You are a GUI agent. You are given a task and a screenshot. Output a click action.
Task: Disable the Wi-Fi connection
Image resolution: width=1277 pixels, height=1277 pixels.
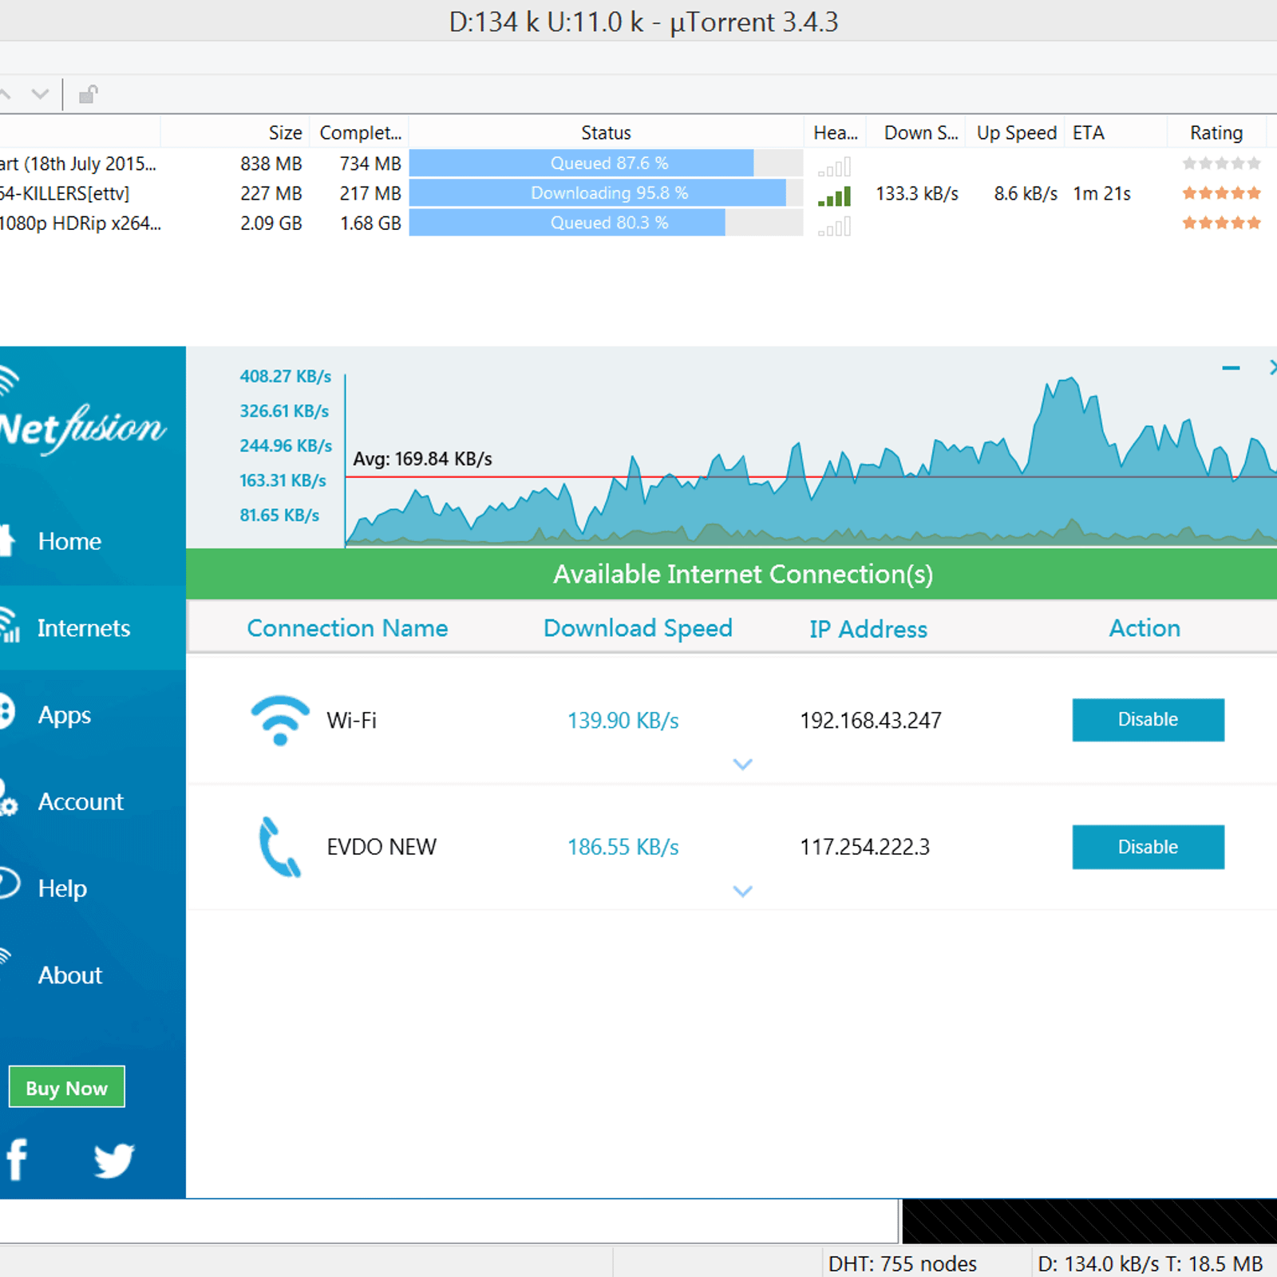point(1148,720)
